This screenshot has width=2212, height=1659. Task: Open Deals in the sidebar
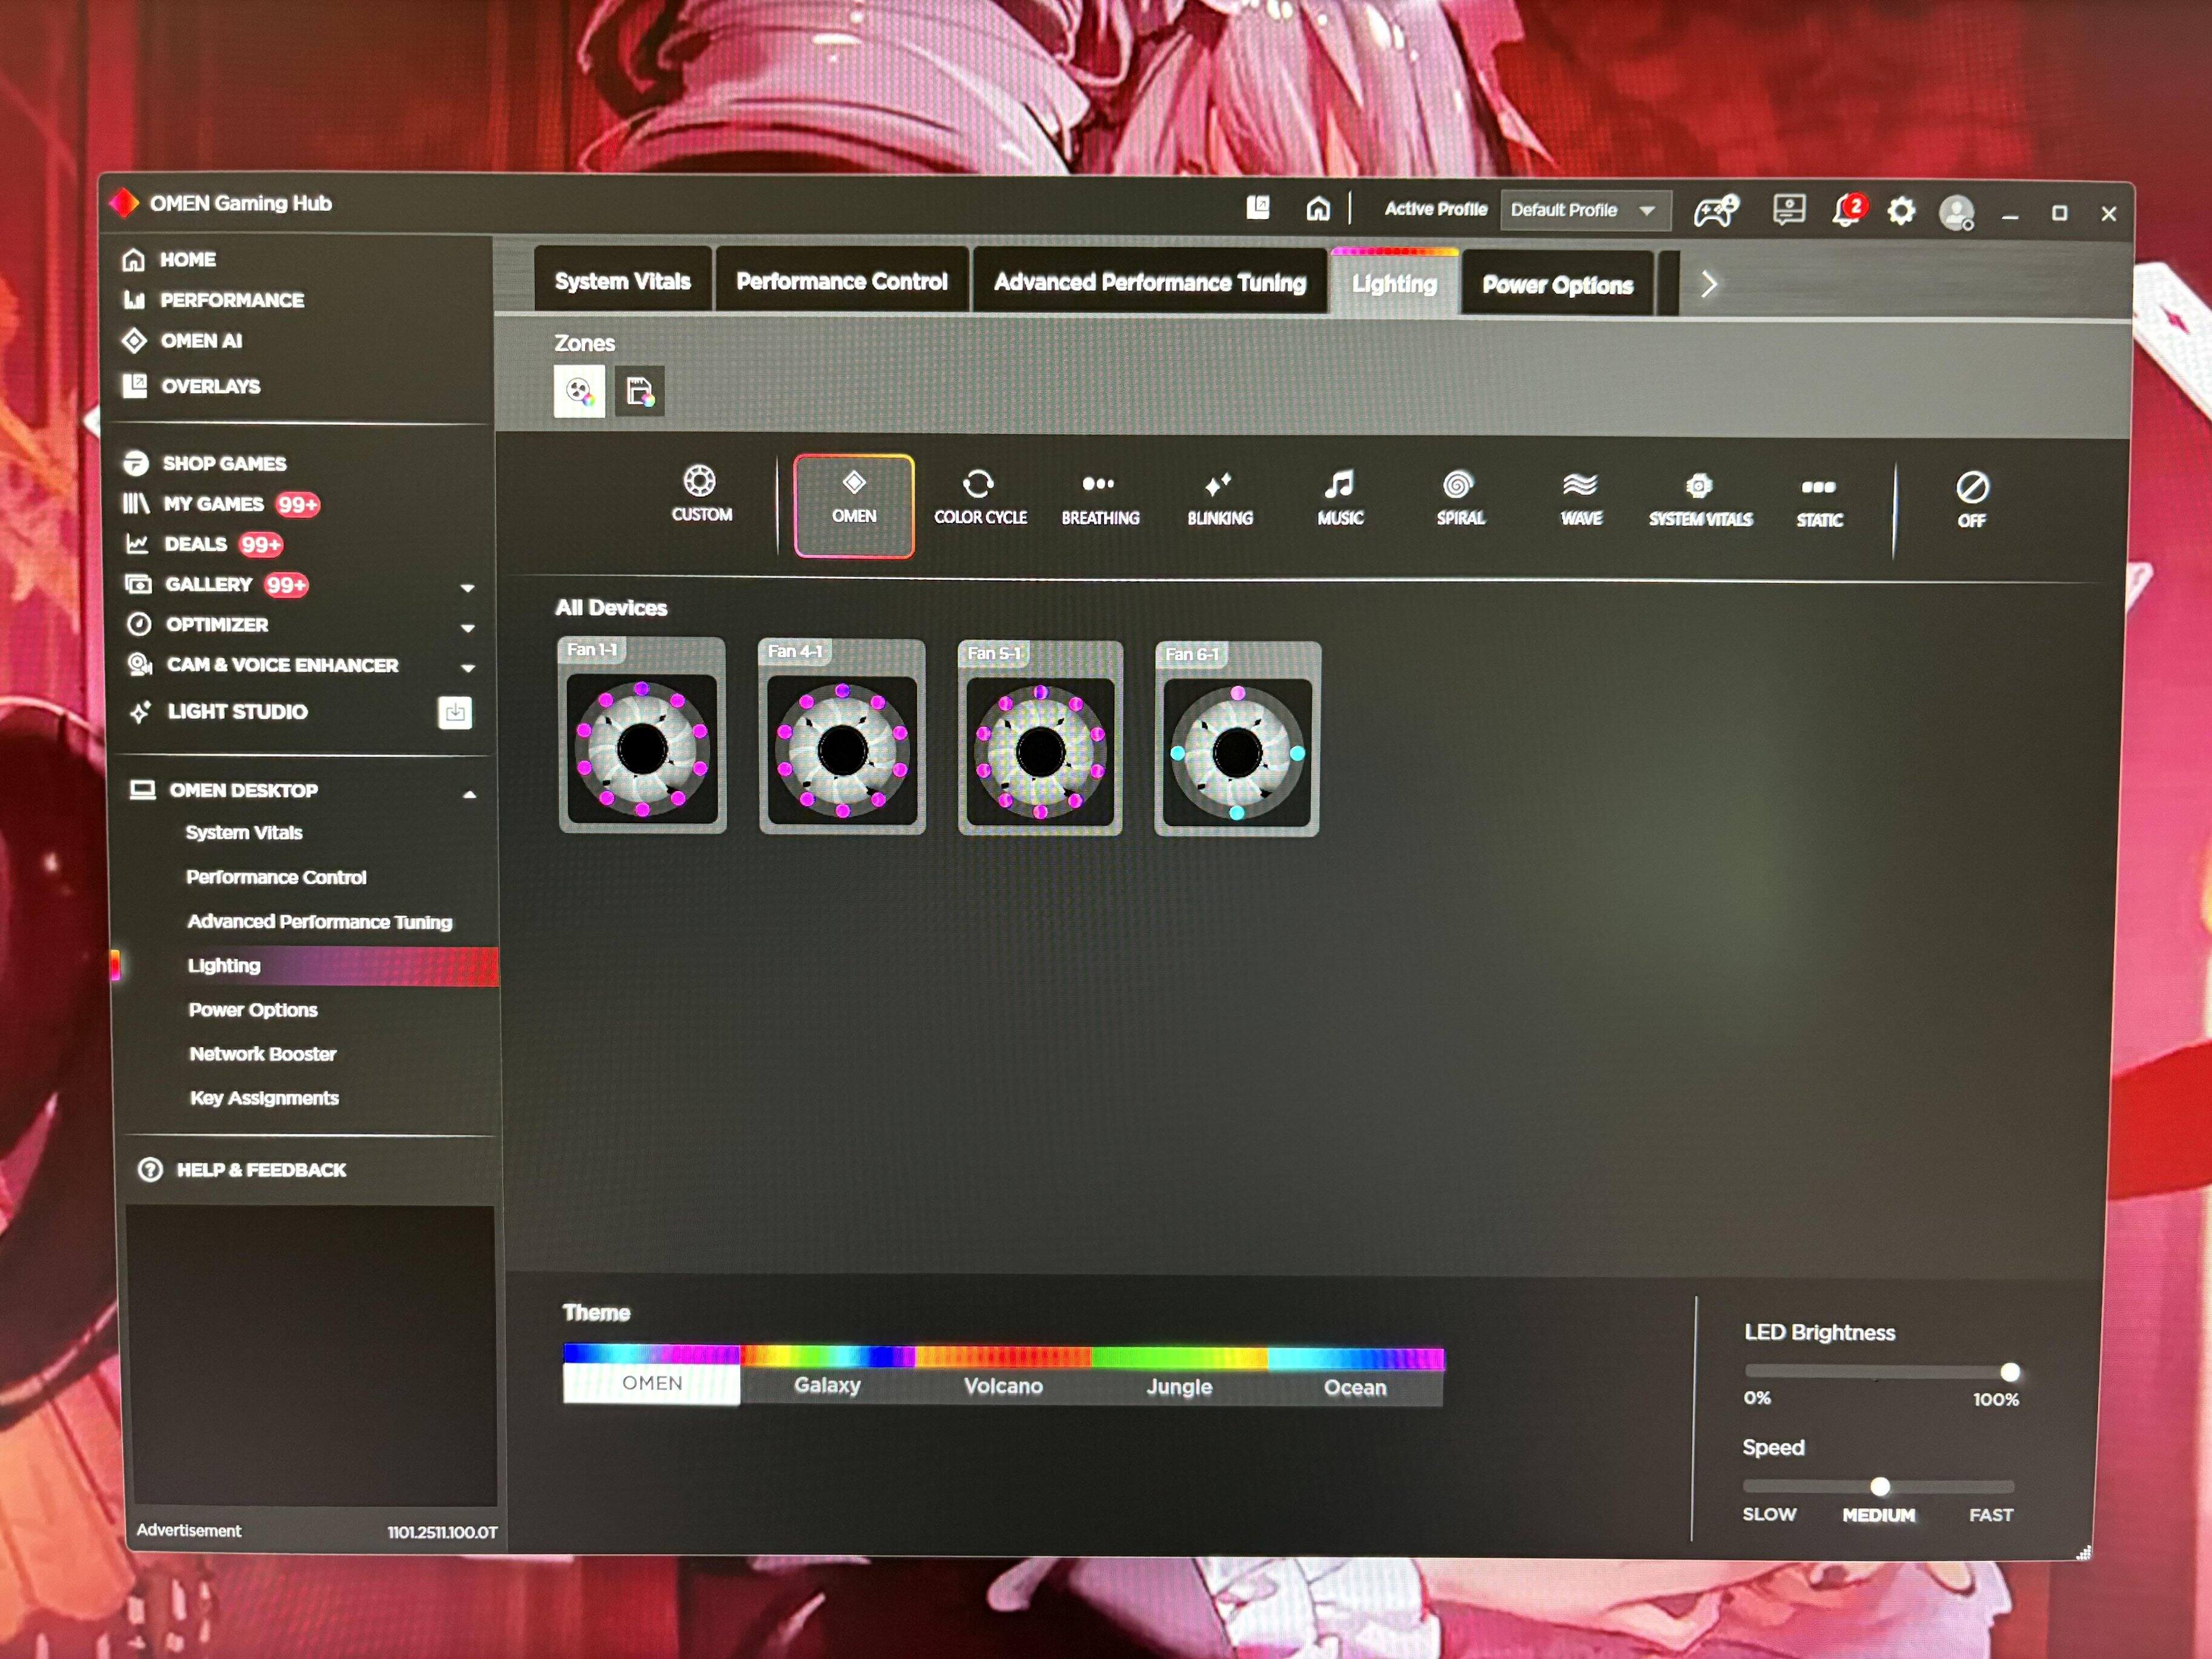click(x=204, y=544)
